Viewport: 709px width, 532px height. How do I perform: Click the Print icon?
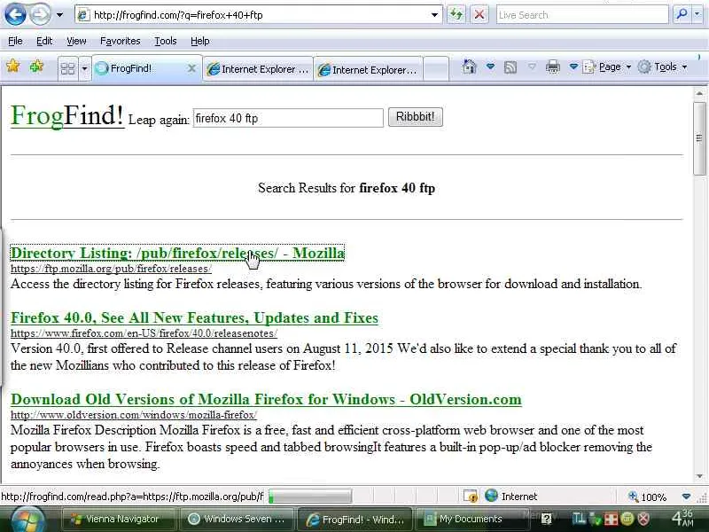552,67
